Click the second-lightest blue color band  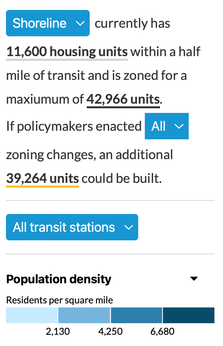[84, 315]
